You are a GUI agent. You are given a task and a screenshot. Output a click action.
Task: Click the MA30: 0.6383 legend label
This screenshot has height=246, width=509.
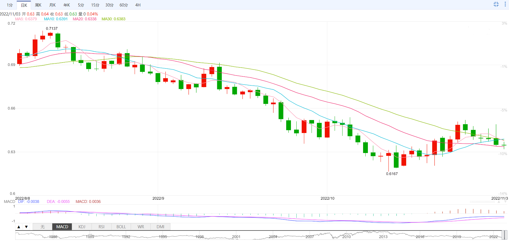(x=114, y=19)
